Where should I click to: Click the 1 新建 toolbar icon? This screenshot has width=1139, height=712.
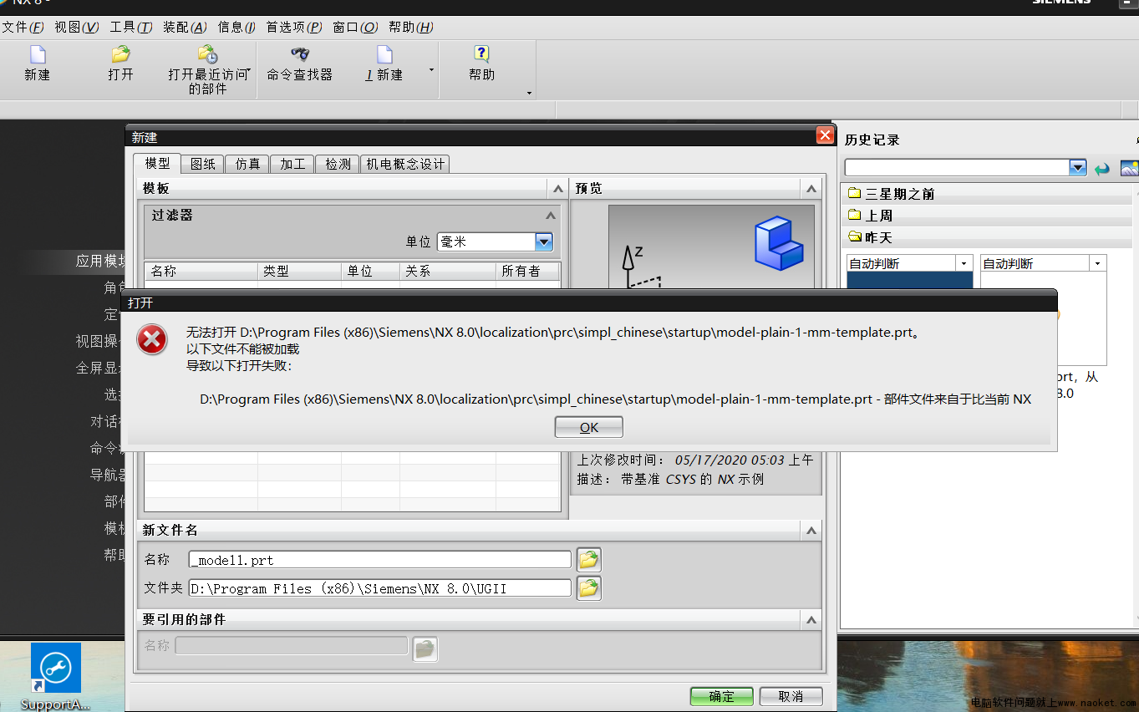coord(384,54)
